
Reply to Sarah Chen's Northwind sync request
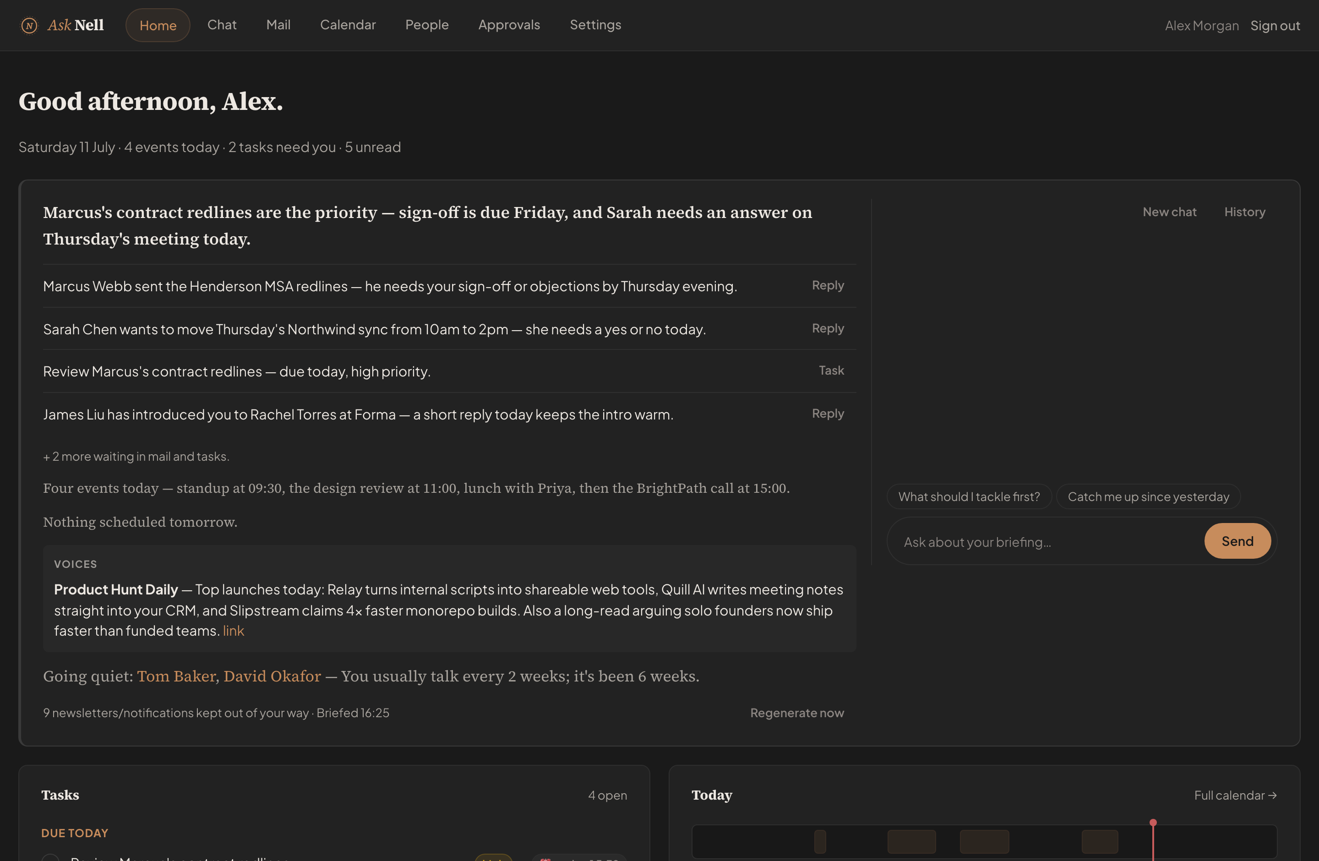(828, 328)
